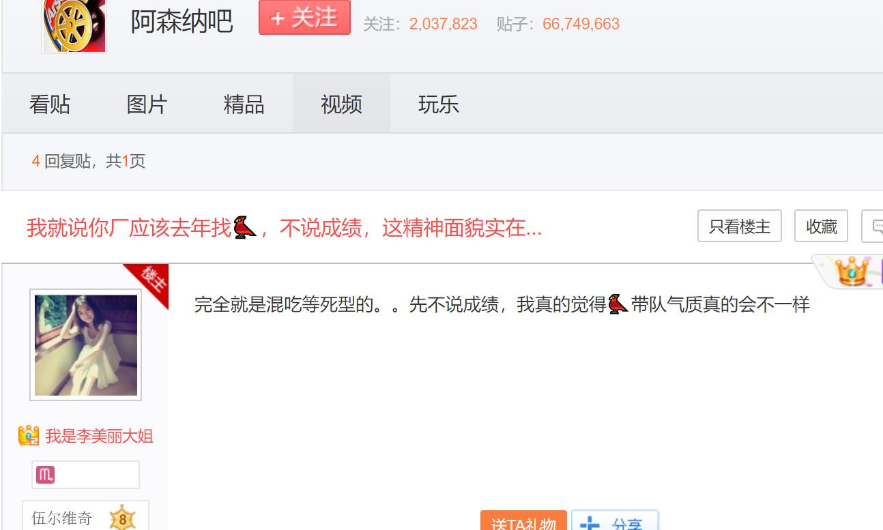This screenshot has width=883, height=530.
Task: Click the reply speech-bubble button beside 收藏
Action: (873, 226)
